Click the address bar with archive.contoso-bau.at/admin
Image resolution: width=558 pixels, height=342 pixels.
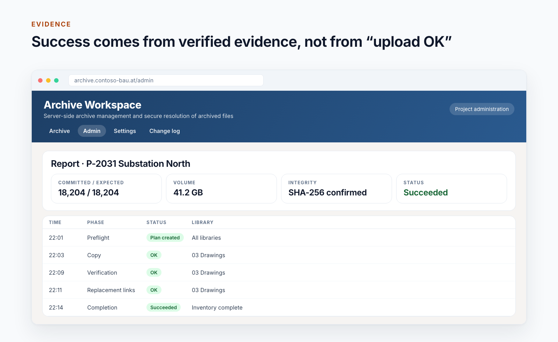point(166,80)
